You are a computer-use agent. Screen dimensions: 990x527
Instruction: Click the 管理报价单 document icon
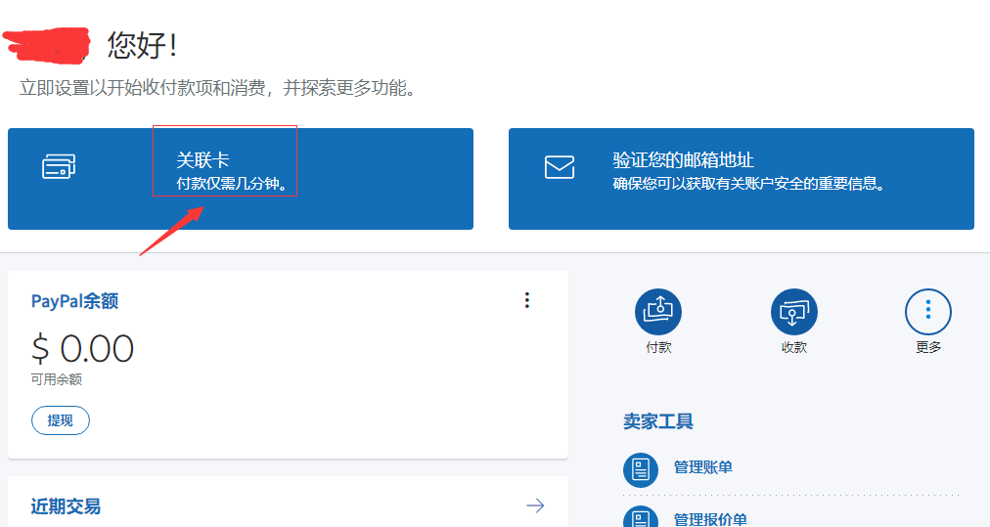point(641,517)
